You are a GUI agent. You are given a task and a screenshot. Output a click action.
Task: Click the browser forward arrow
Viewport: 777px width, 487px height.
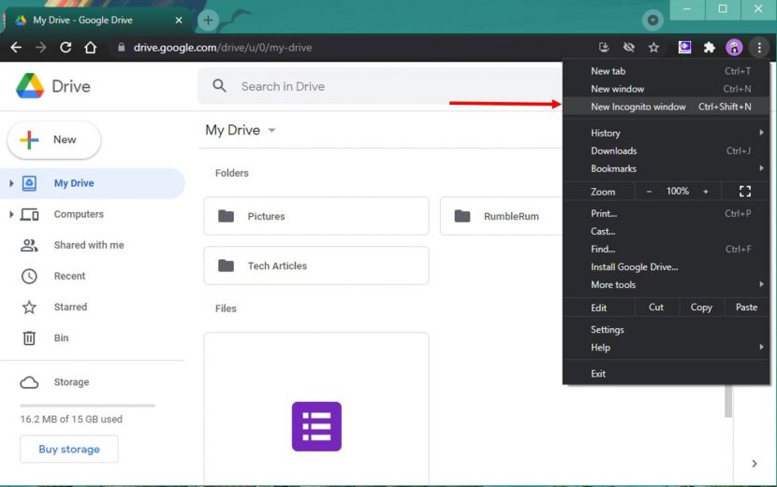point(40,48)
